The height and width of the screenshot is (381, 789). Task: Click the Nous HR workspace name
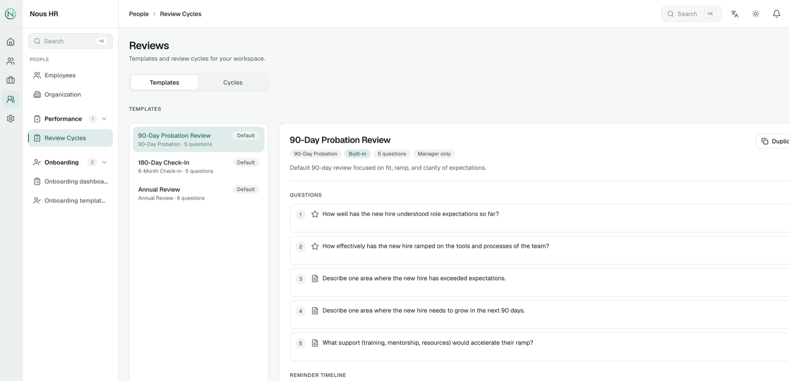click(44, 14)
